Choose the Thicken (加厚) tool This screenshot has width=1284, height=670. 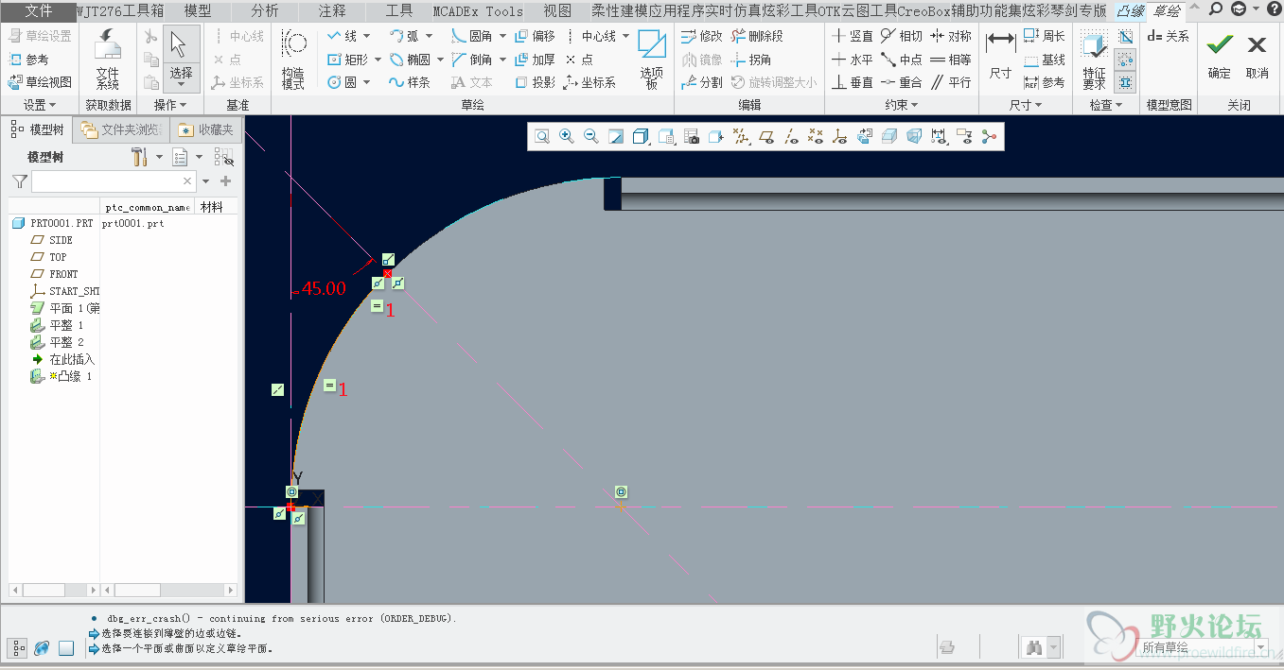(536, 60)
